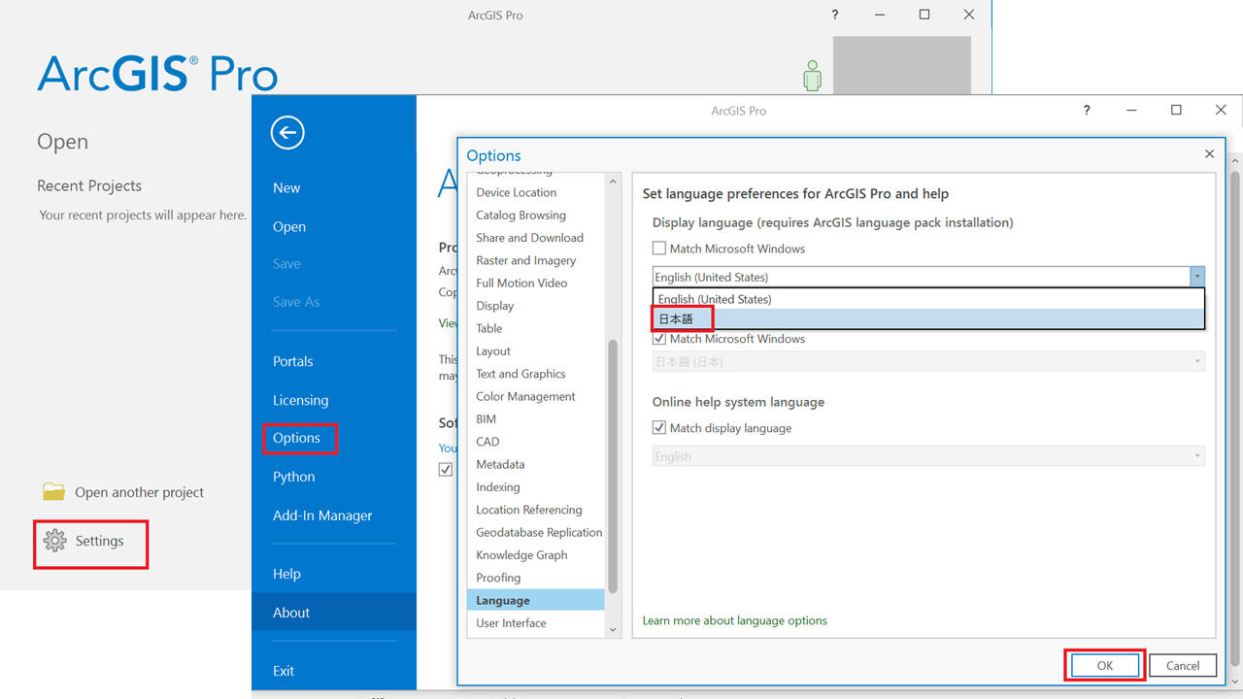Uncheck Match display language checkbox
This screenshot has width=1243, height=699.
pyautogui.click(x=659, y=428)
